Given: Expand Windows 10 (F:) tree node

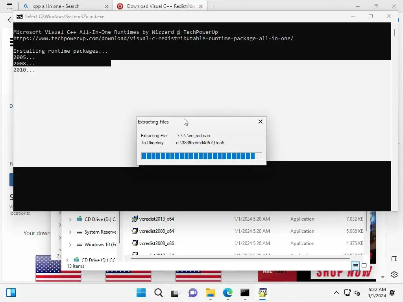Looking at the screenshot, I should 70,245.
